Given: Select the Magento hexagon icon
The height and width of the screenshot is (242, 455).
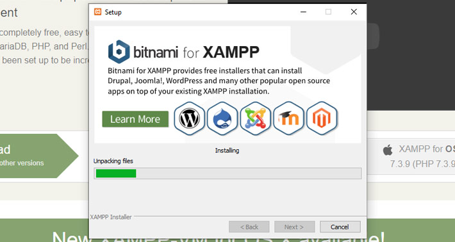Looking at the screenshot, I should pyautogui.click(x=322, y=118).
